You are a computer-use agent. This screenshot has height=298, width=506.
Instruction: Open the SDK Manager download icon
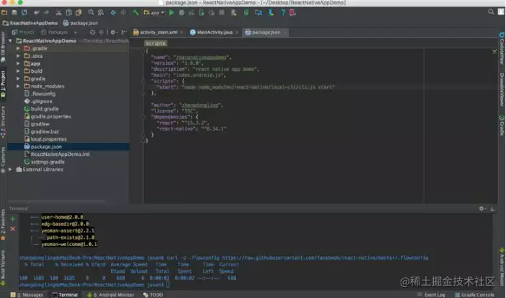(x=271, y=12)
